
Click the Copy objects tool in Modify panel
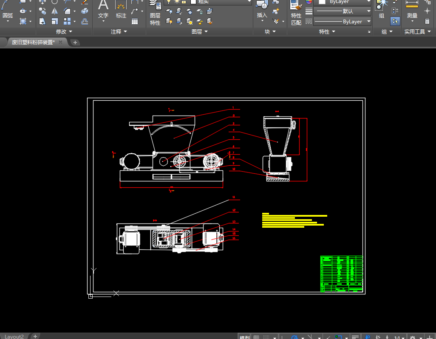42,11
